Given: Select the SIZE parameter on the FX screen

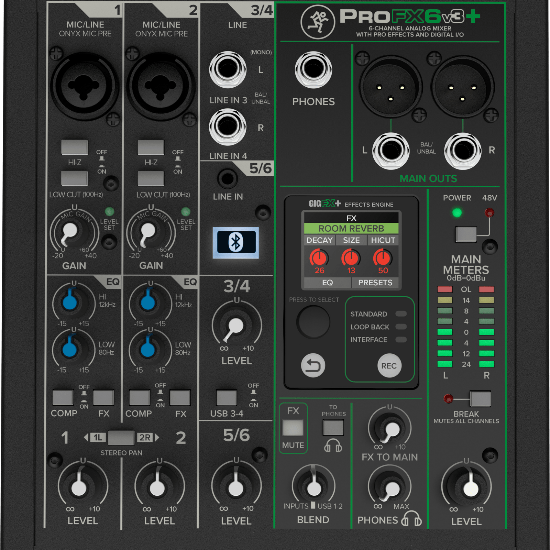Looking at the screenshot, I should click(x=351, y=241).
